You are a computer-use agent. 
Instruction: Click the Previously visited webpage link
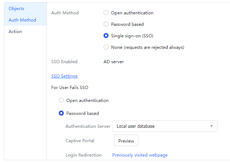pos(140,155)
